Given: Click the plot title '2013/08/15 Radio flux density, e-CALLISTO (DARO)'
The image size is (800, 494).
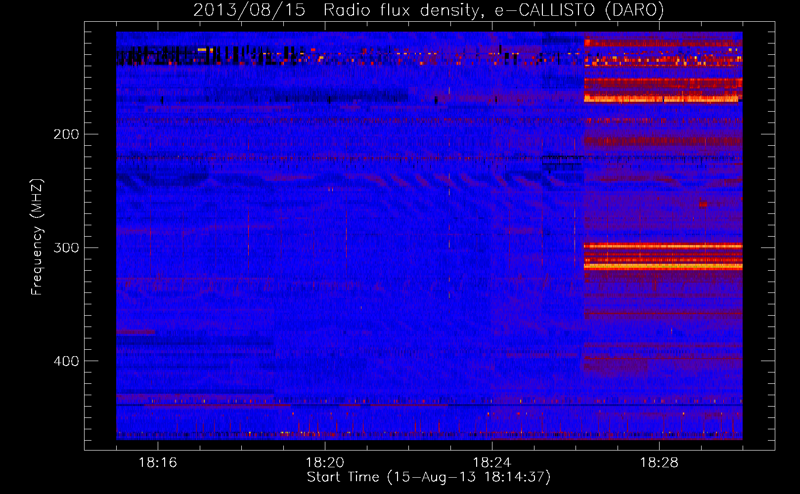Looking at the screenshot, I should [x=429, y=10].
